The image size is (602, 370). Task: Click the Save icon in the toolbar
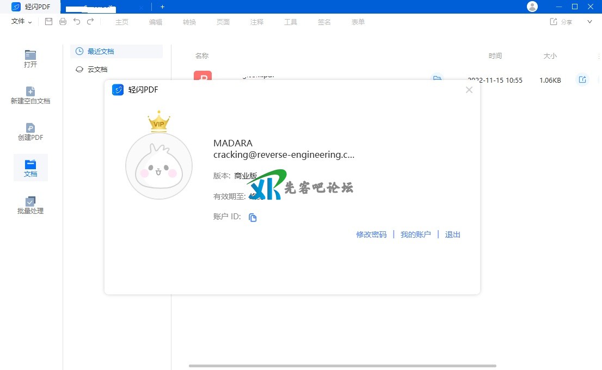(x=48, y=22)
